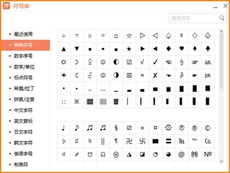The height and width of the screenshot is (173, 230).
Task: Insert the @ at-sign symbol
Action: pyautogui.click(x=182, y=154)
